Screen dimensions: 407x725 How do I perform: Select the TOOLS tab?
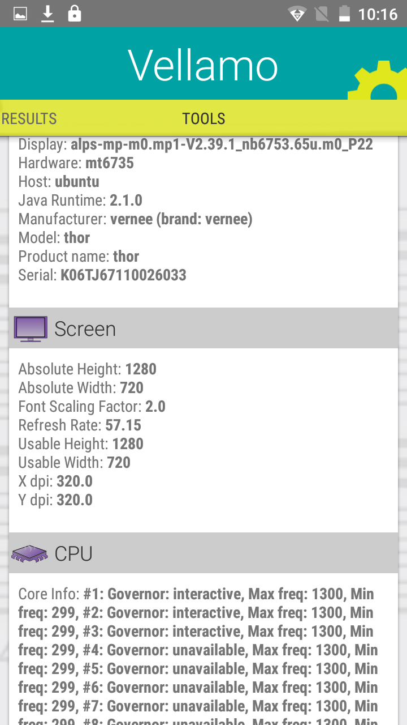pos(203,118)
